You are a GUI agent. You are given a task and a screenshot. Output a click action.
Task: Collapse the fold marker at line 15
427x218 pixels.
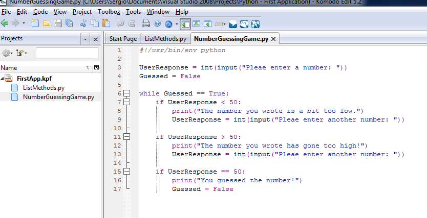click(126, 172)
